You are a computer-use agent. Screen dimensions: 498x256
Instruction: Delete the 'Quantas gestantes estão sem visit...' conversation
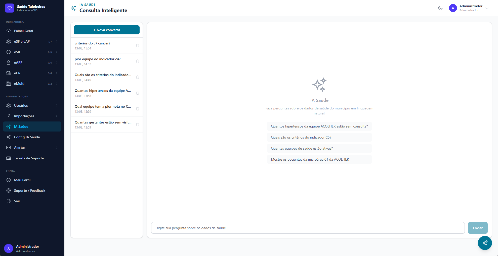coord(138,124)
